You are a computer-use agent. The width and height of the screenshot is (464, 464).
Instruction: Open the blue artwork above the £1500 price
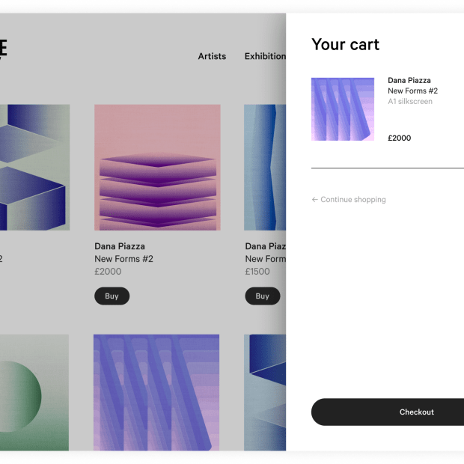point(265,167)
